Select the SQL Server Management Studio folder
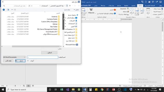Viewport: 164px width, 92px height. 48,29
